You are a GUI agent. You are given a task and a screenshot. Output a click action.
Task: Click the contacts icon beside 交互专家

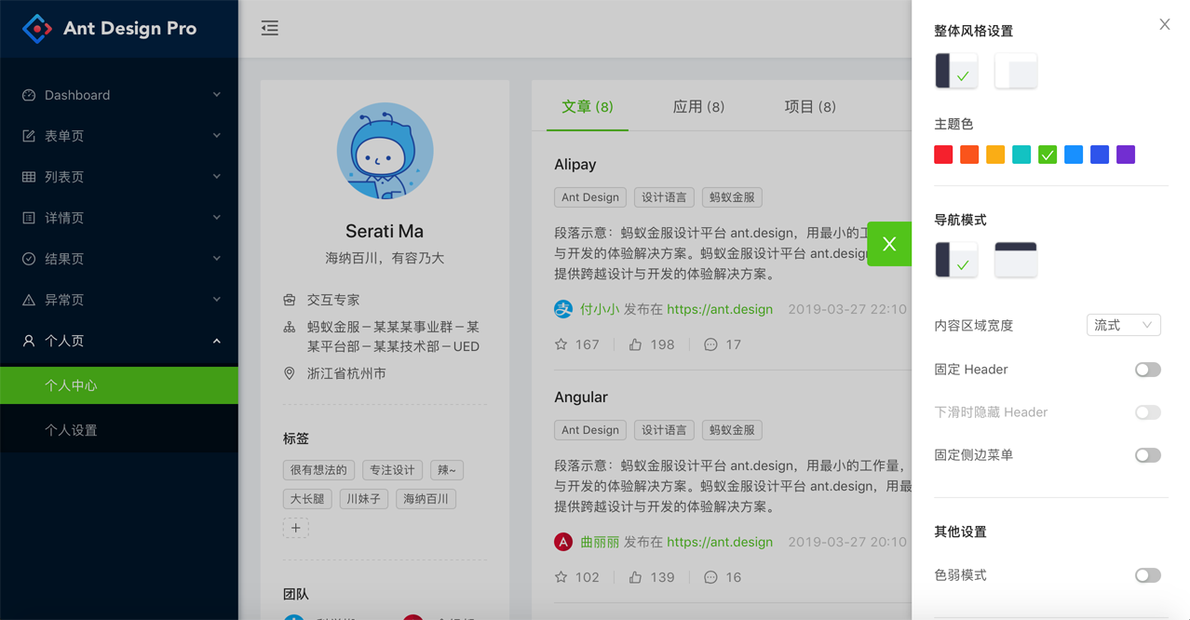point(290,300)
